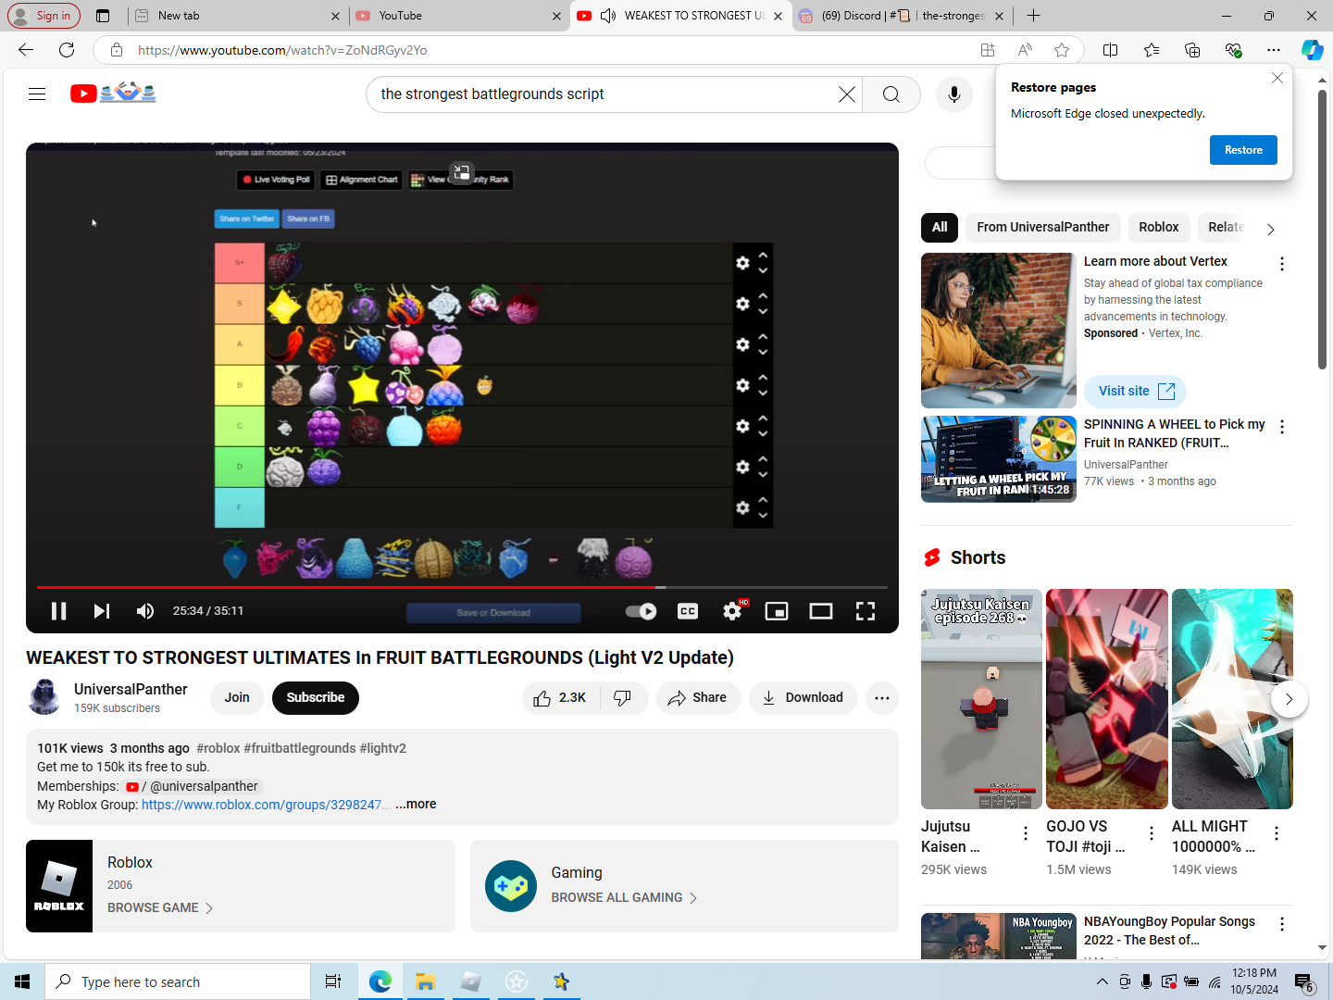The image size is (1333, 1000).
Task: Skip to the next video
Action: coord(102,611)
